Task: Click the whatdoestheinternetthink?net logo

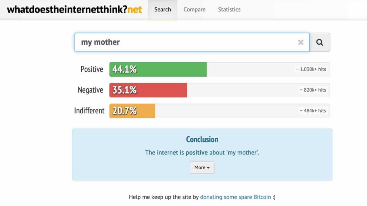Action: [74, 10]
